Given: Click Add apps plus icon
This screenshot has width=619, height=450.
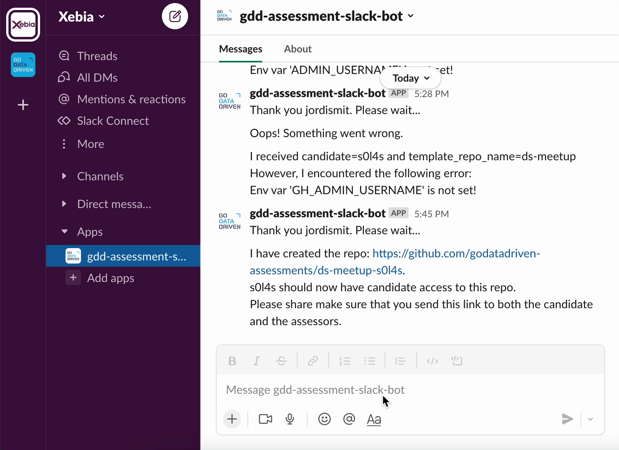Looking at the screenshot, I should pyautogui.click(x=73, y=278).
